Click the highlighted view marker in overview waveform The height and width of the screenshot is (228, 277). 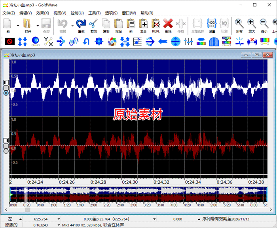pos(26,194)
